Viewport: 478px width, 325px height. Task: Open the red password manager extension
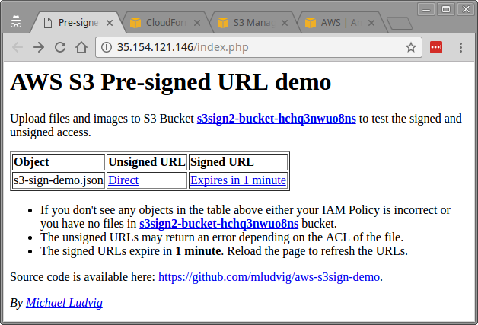pyautogui.click(x=436, y=47)
